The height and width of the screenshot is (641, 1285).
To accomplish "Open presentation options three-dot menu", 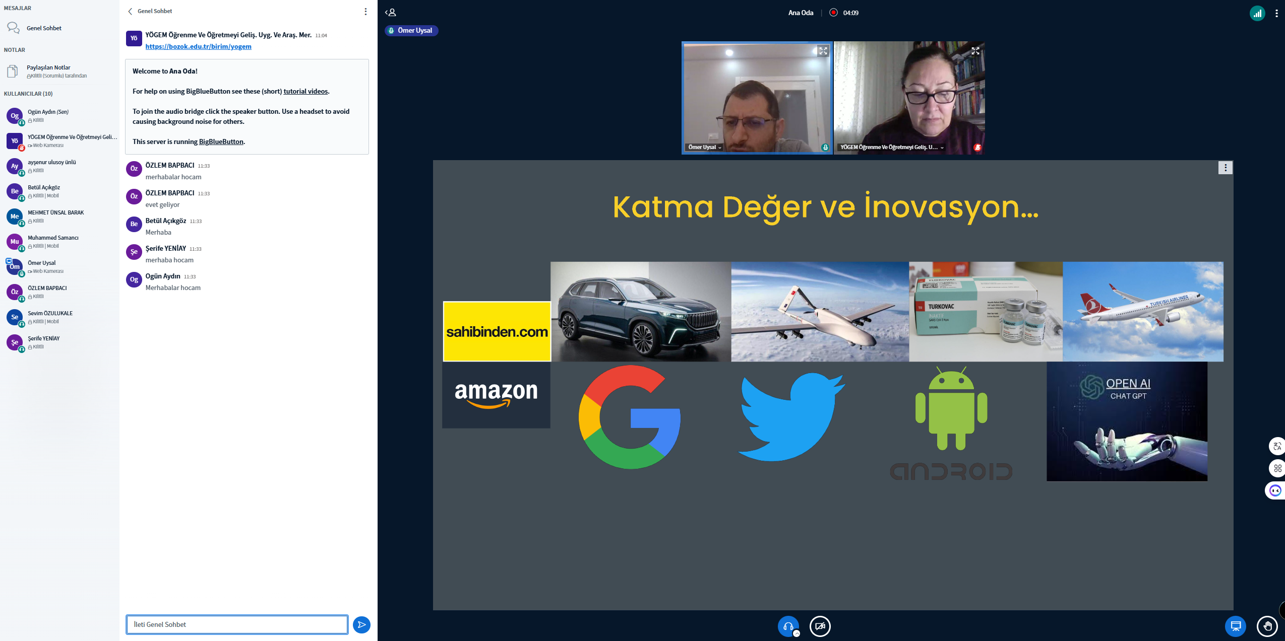I will (1225, 168).
